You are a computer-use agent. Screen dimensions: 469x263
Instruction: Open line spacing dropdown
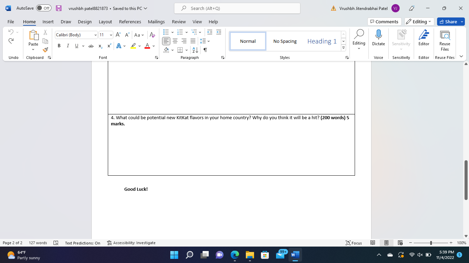click(205, 41)
